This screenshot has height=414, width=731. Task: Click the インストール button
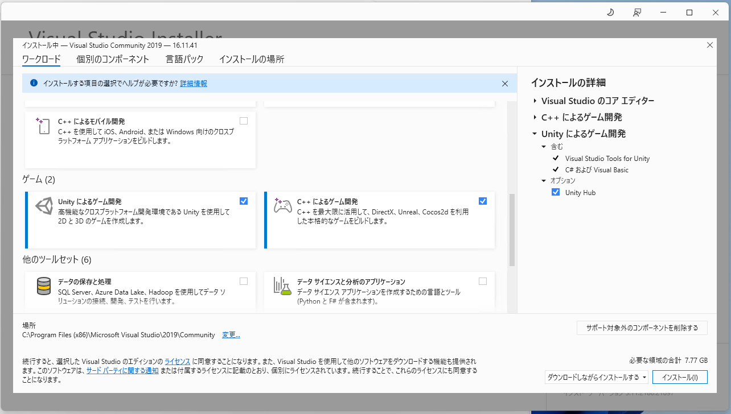[x=680, y=377]
